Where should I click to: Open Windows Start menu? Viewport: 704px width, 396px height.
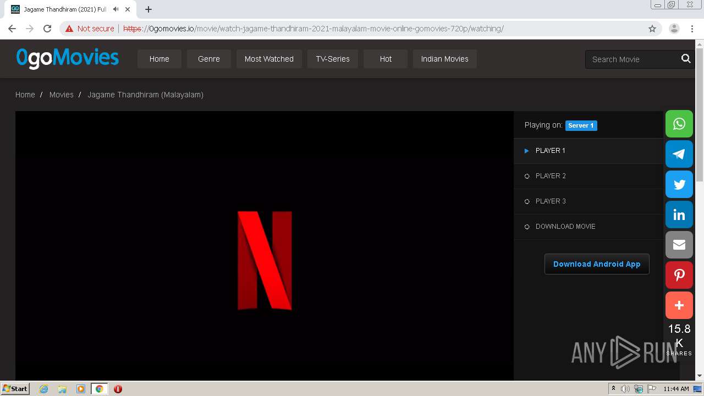[15, 389]
